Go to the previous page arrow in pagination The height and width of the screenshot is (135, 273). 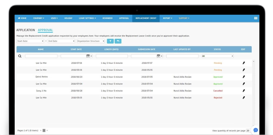pos(41,131)
